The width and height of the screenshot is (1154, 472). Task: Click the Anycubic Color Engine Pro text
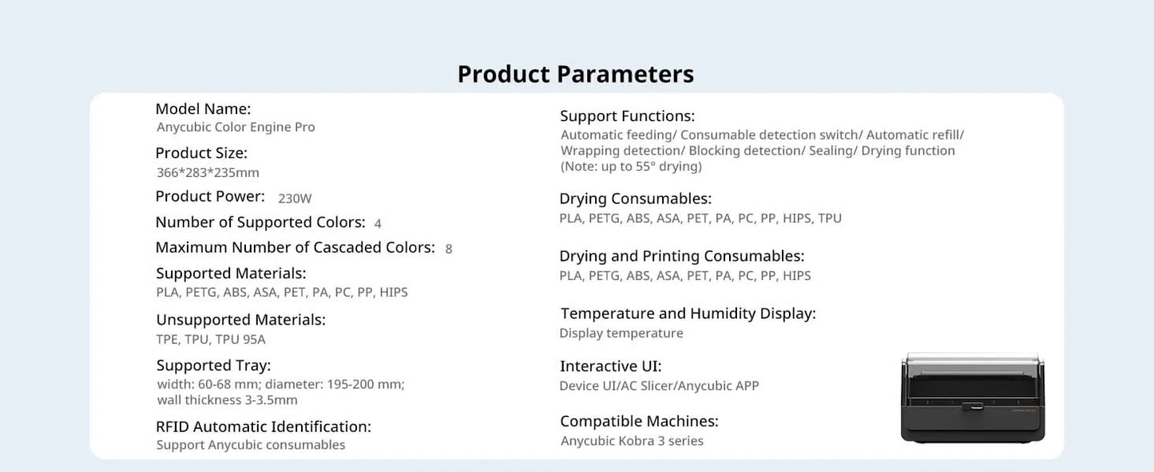(236, 127)
